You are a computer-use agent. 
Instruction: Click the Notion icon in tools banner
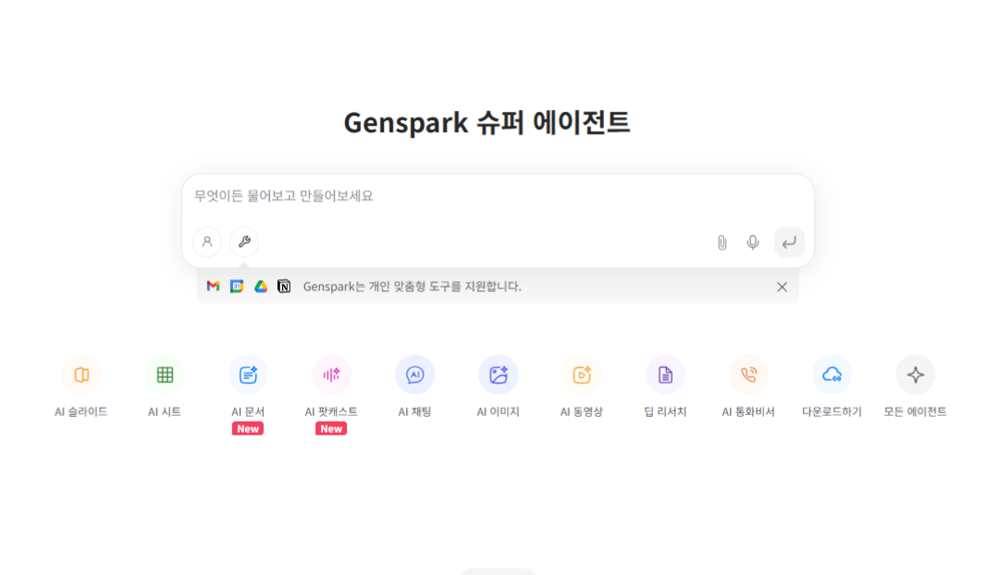tap(284, 287)
